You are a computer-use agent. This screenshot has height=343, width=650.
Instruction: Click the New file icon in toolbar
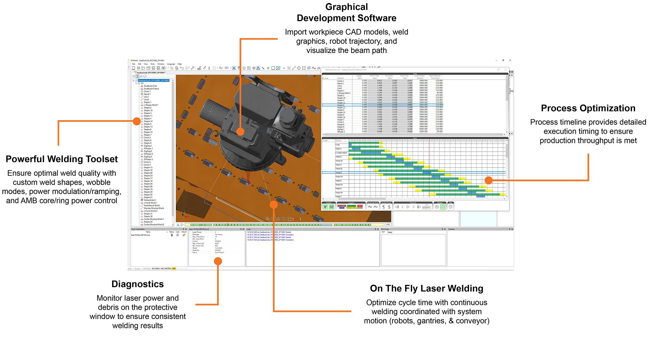(x=134, y=68)
